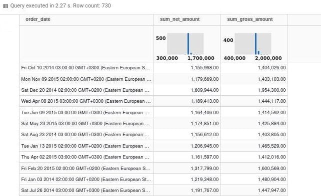The height and width of the screenshot is (196, 321).
Task: Click gross amount cell 1,954,300.00
Action: pos(254,90)
